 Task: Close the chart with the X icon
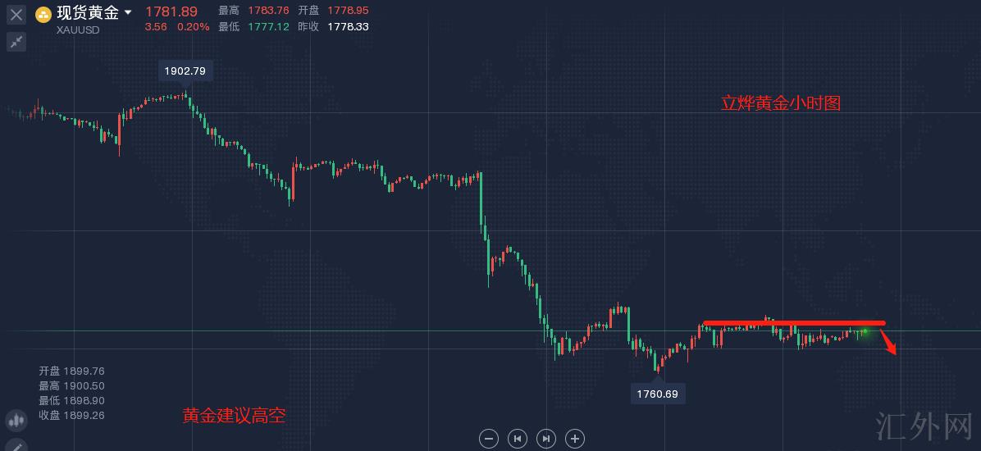pyautogui.click(x=16, y=14)
